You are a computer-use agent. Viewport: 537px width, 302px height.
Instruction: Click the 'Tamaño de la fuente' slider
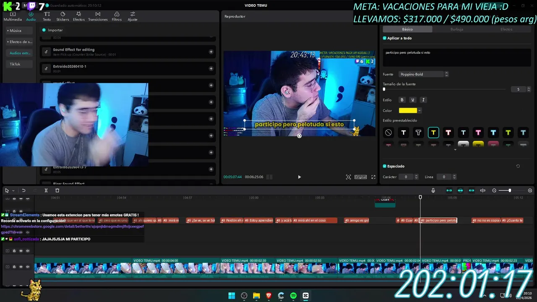coord(445,89)
